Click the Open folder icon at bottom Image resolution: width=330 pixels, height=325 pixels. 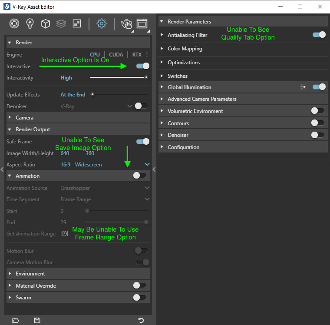pyautogui.click(x=16, y=320)
